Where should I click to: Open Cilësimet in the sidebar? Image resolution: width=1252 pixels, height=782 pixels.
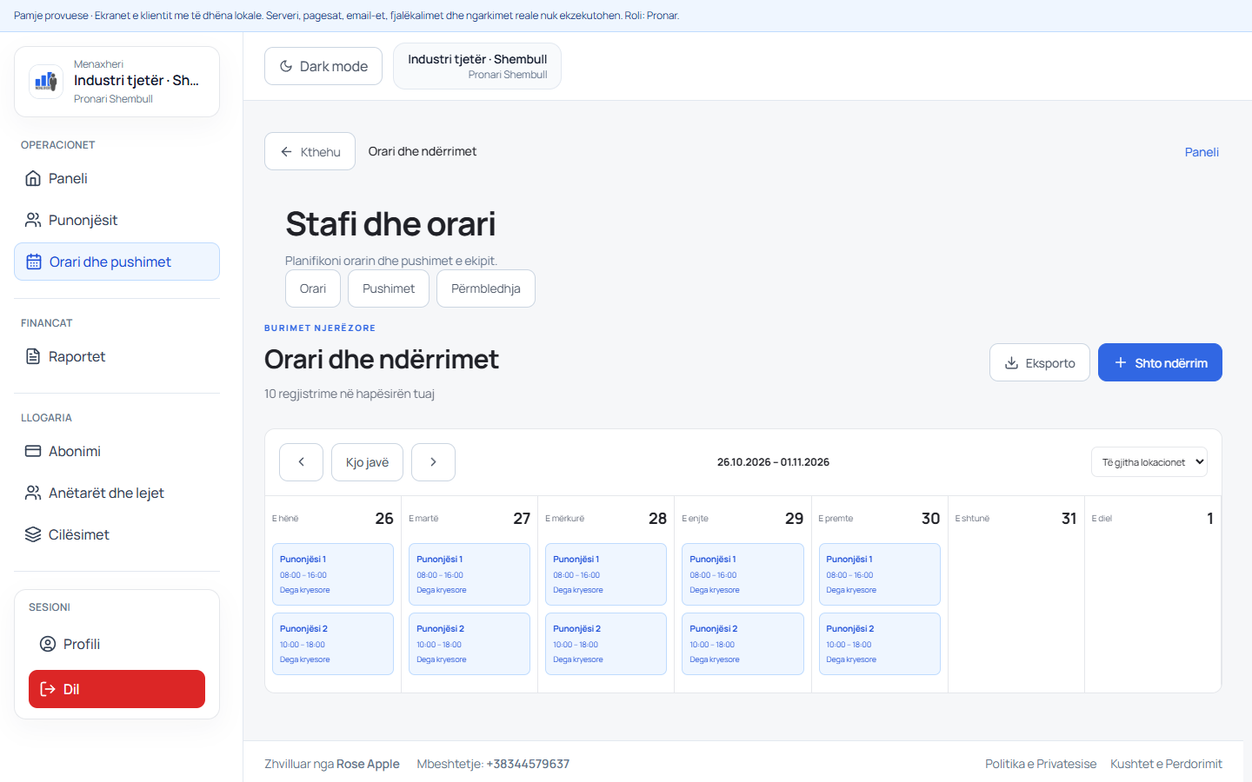tap(117, 534)
